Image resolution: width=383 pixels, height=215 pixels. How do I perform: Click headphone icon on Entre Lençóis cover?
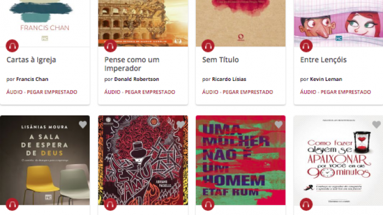coord(306,46)
